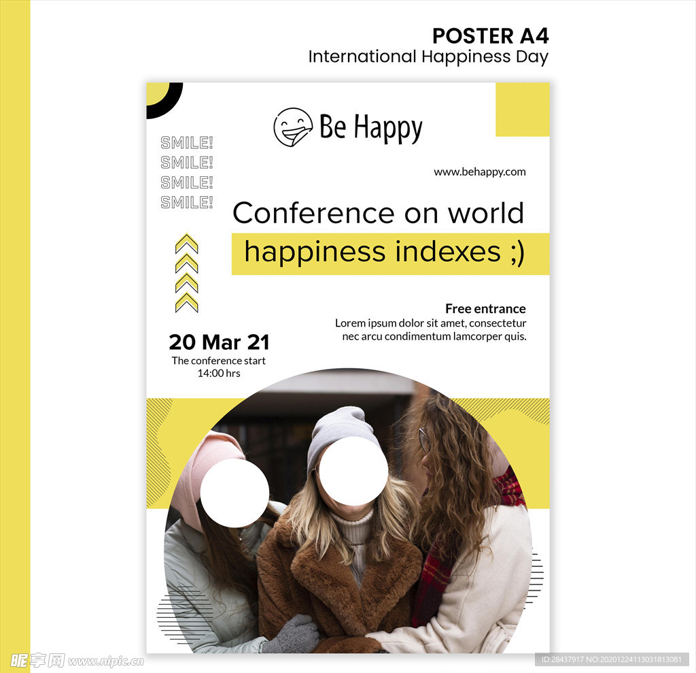Click the 'Conference on world' headline
696x673 pixels.
(378, 213)
